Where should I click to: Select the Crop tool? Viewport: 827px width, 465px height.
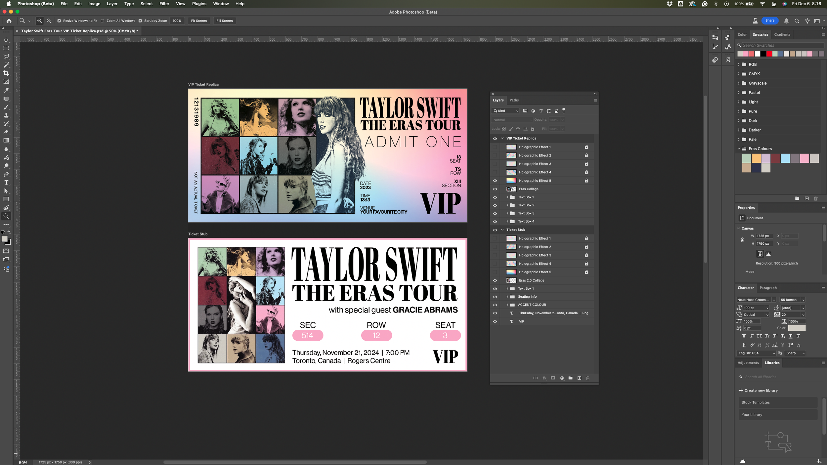click(x=6, y=73)
